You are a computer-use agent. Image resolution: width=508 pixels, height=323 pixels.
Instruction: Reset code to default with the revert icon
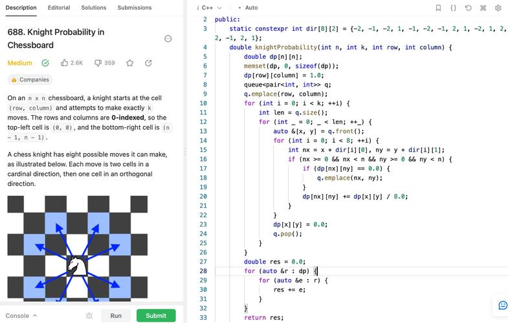(468, 8)
